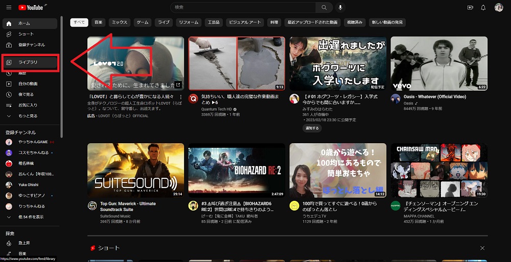Select the 音楽 filter chip

pos(99,22)
